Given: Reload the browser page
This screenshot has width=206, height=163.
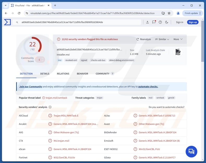Looking at the screenshot, I should (x=19, y=13).
